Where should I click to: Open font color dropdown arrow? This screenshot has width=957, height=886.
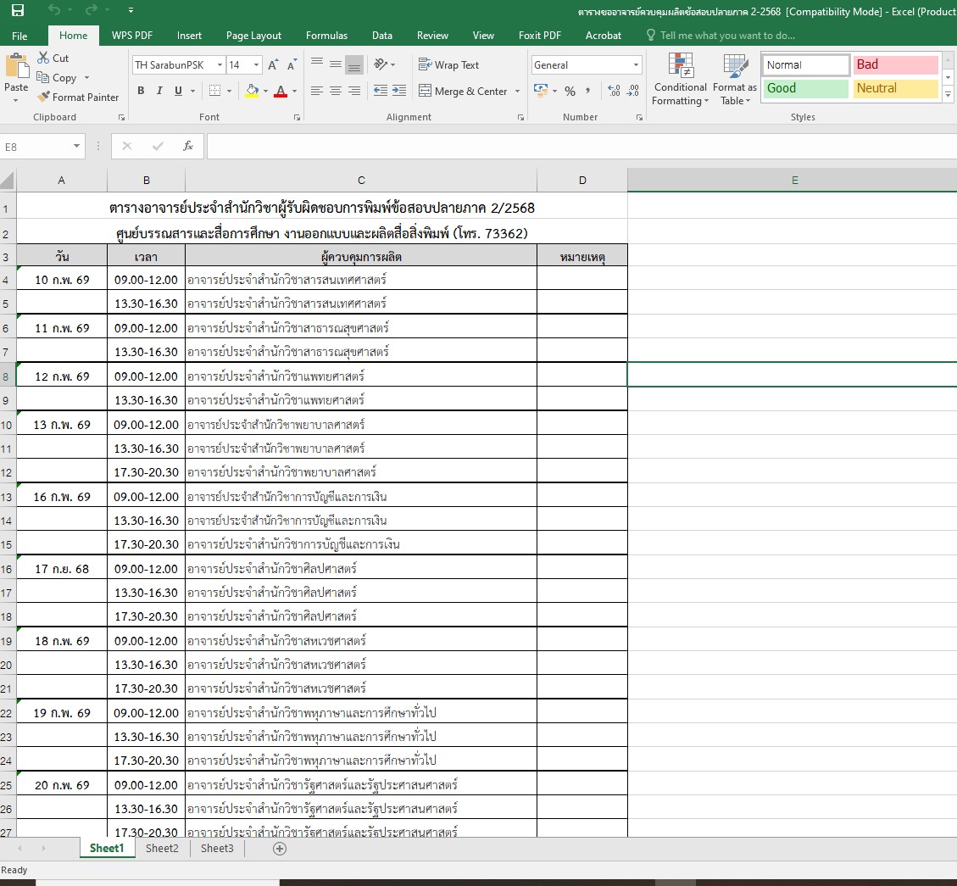295,91
